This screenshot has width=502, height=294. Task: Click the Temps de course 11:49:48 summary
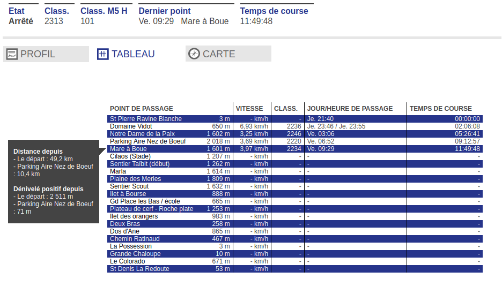256,21
